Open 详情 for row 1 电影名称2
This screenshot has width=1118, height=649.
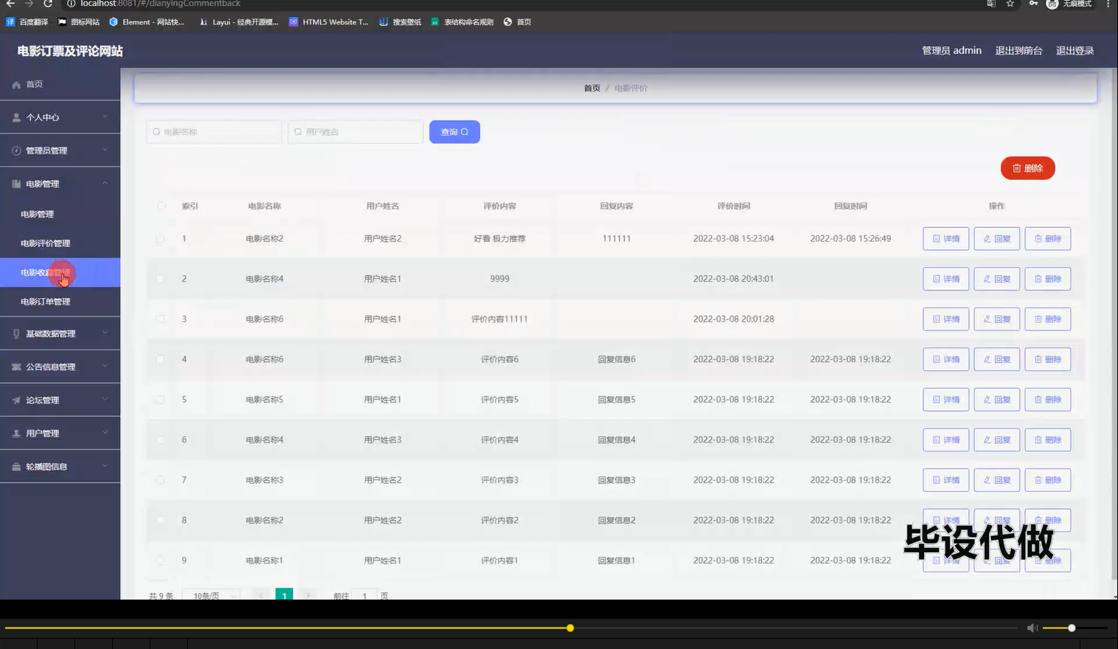[x=946, y=239]
